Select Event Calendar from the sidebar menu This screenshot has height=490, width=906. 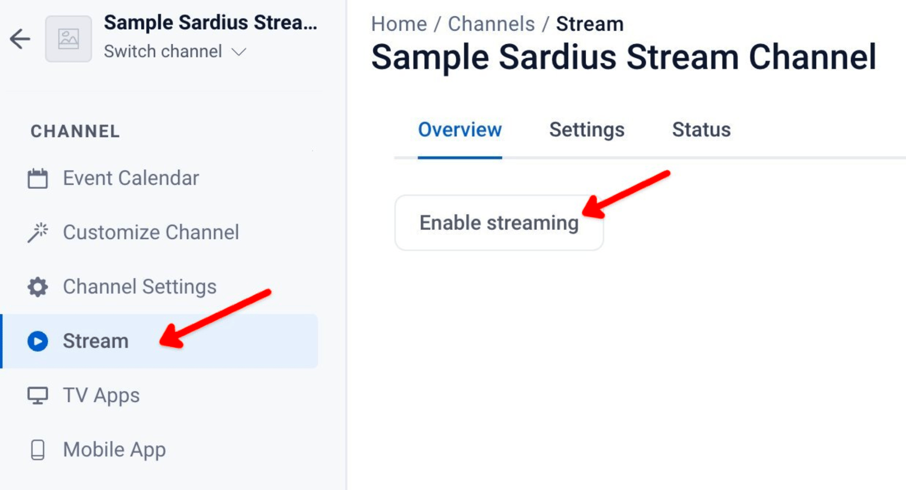(x=130, y=178)
